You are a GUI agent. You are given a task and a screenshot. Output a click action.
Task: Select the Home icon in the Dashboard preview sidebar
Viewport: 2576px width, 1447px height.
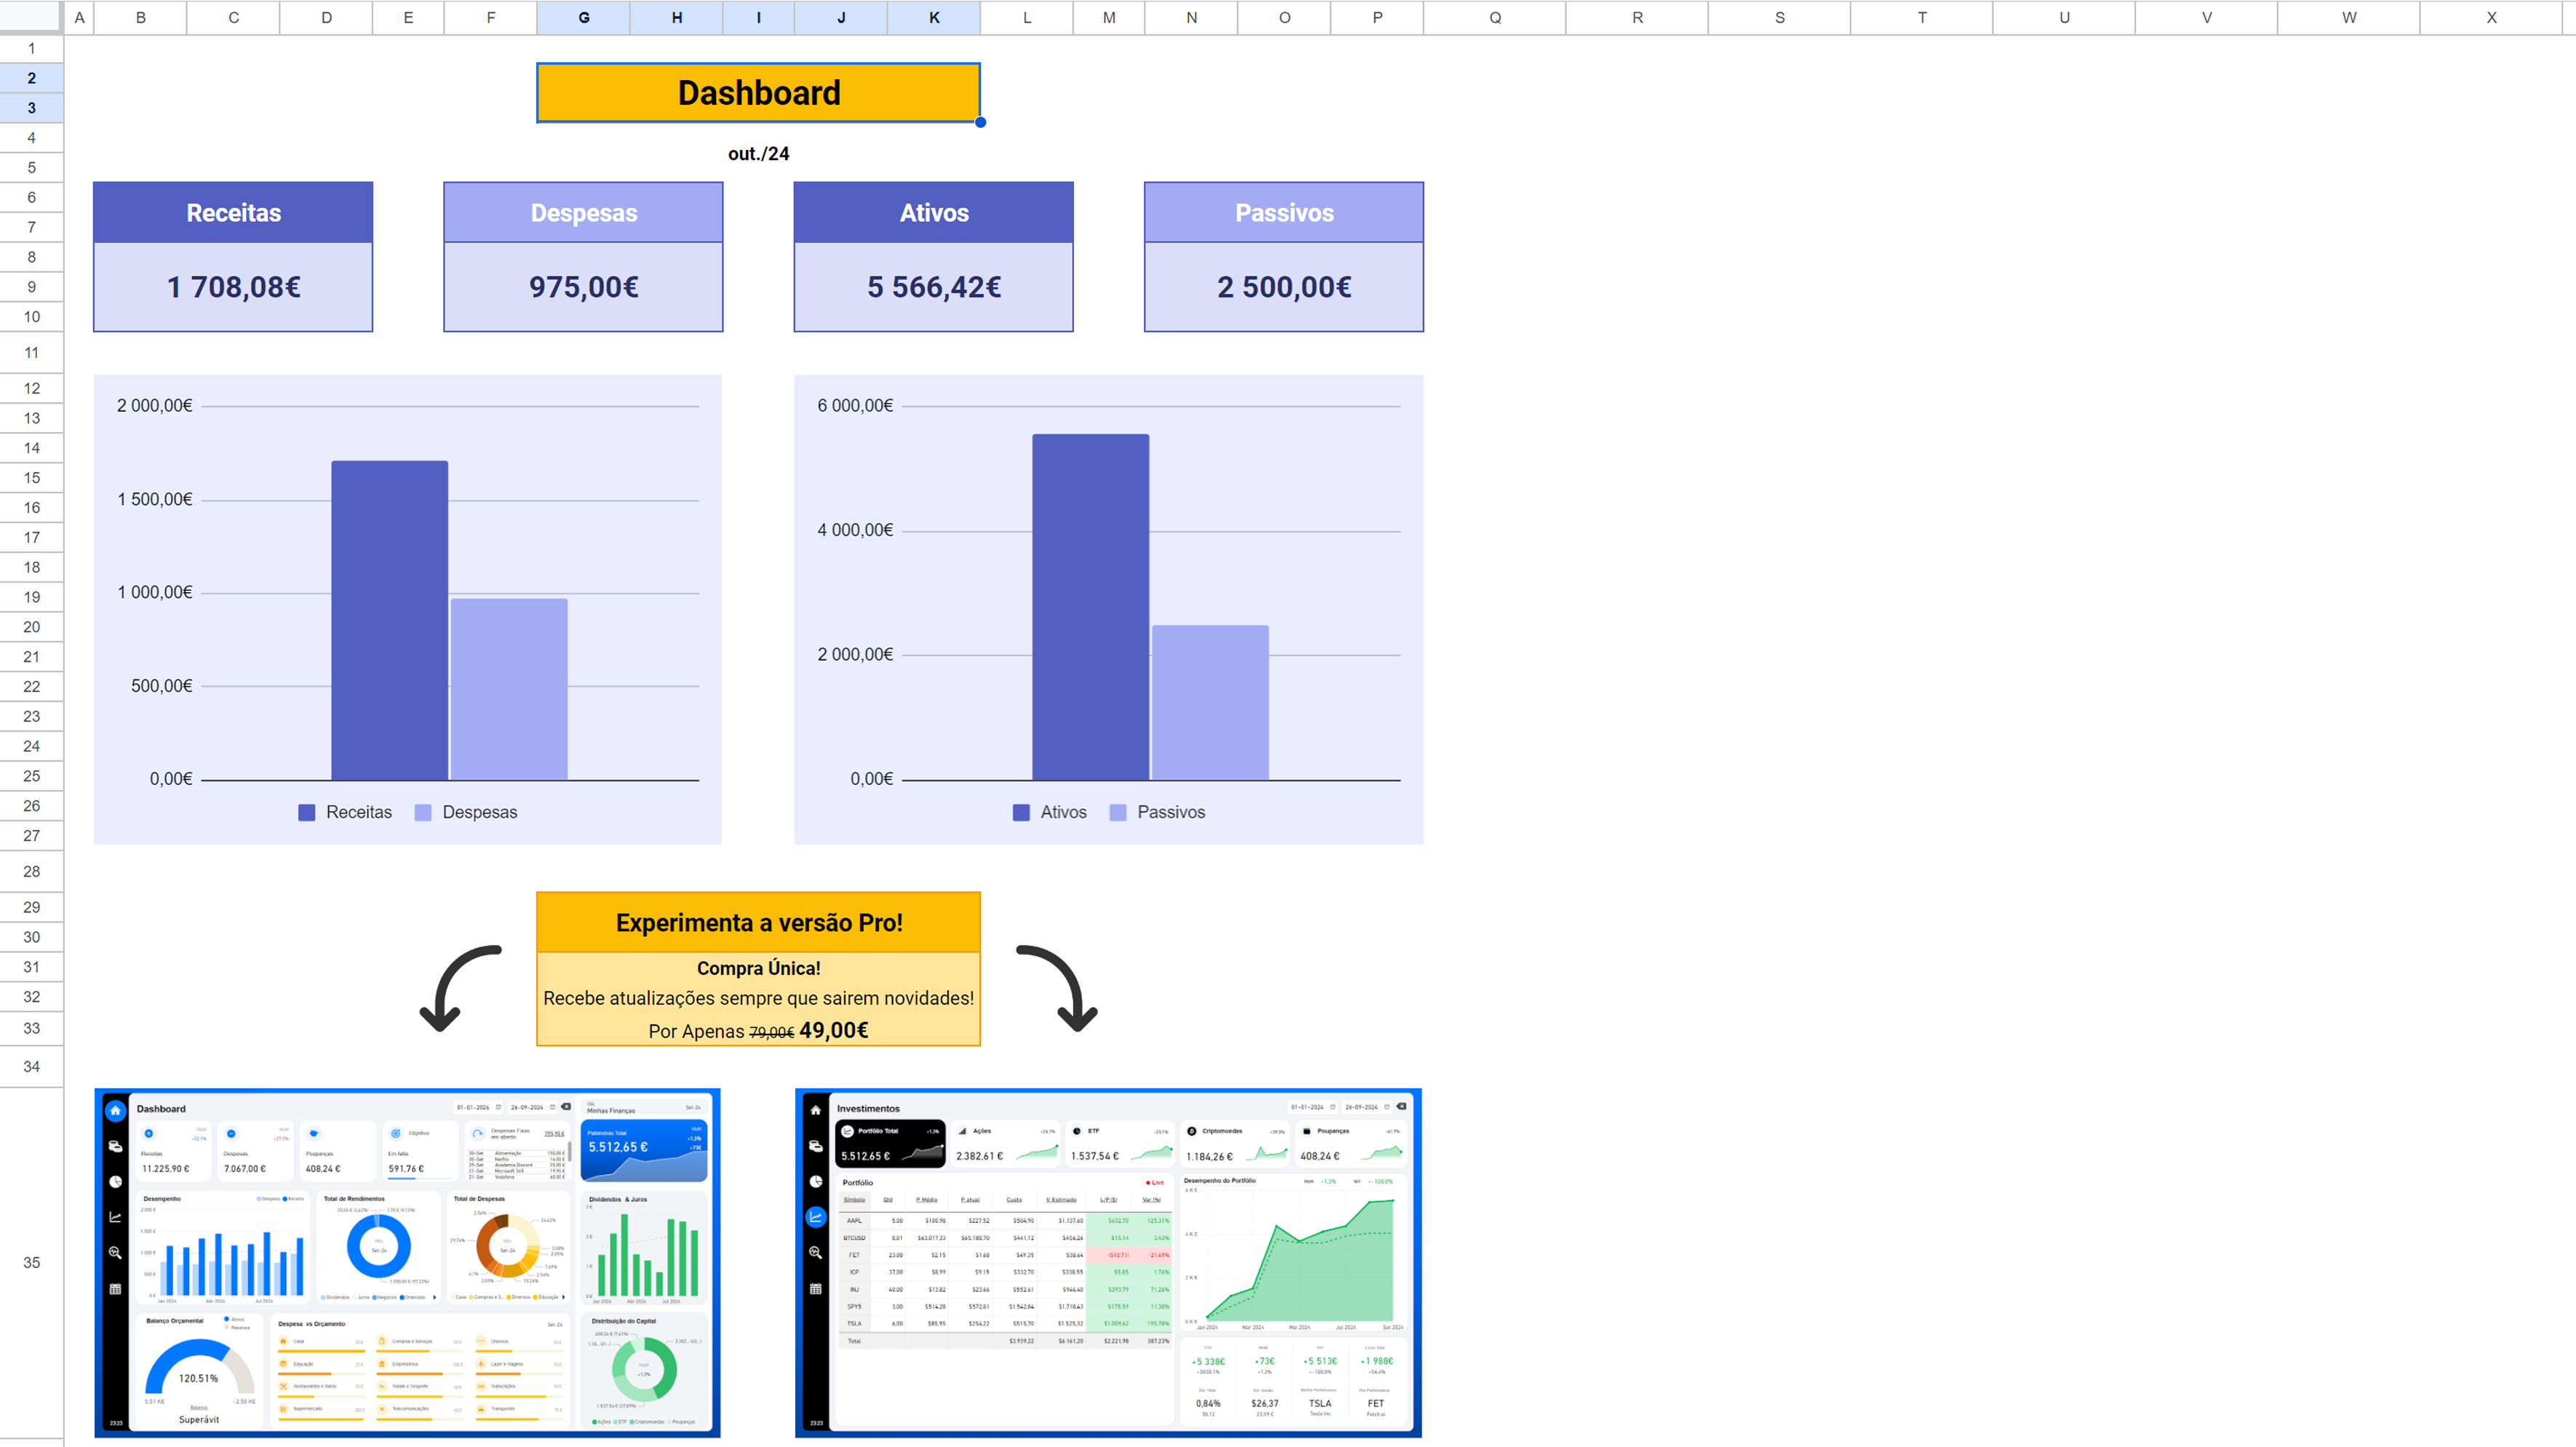point(116,1111)
